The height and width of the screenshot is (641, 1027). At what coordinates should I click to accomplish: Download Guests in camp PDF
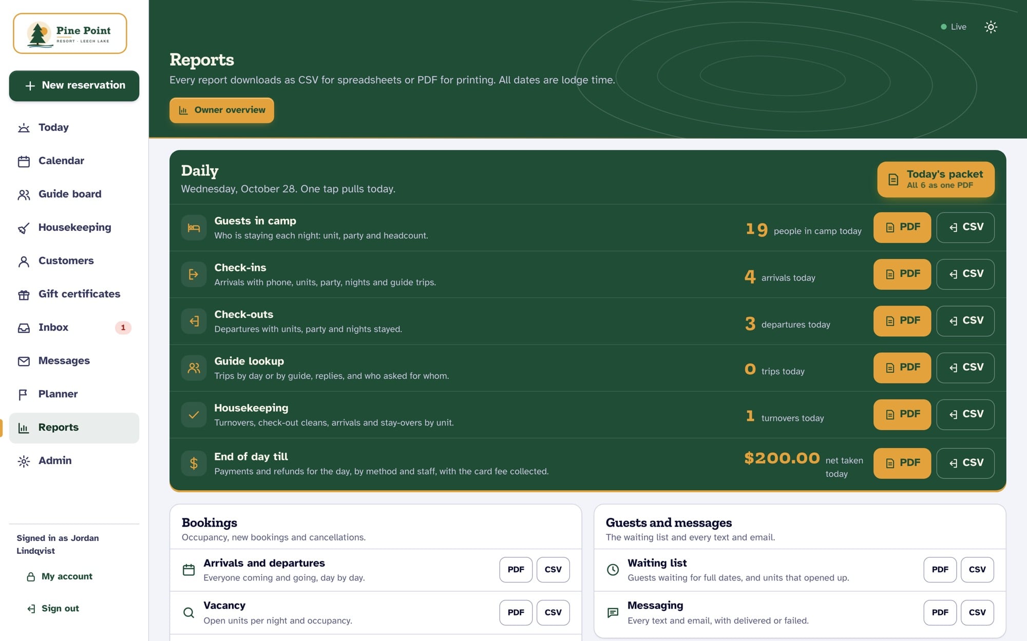(902, 227)
